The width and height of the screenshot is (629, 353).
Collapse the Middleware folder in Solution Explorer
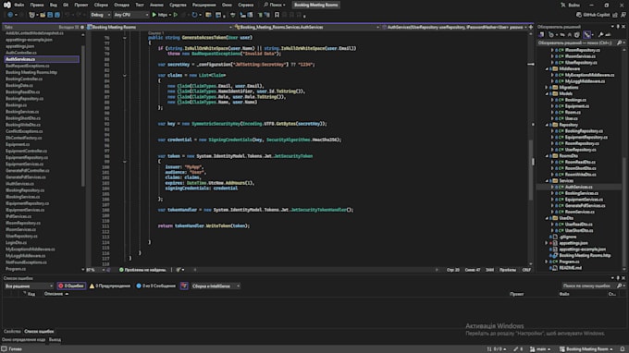click(547, 69)
